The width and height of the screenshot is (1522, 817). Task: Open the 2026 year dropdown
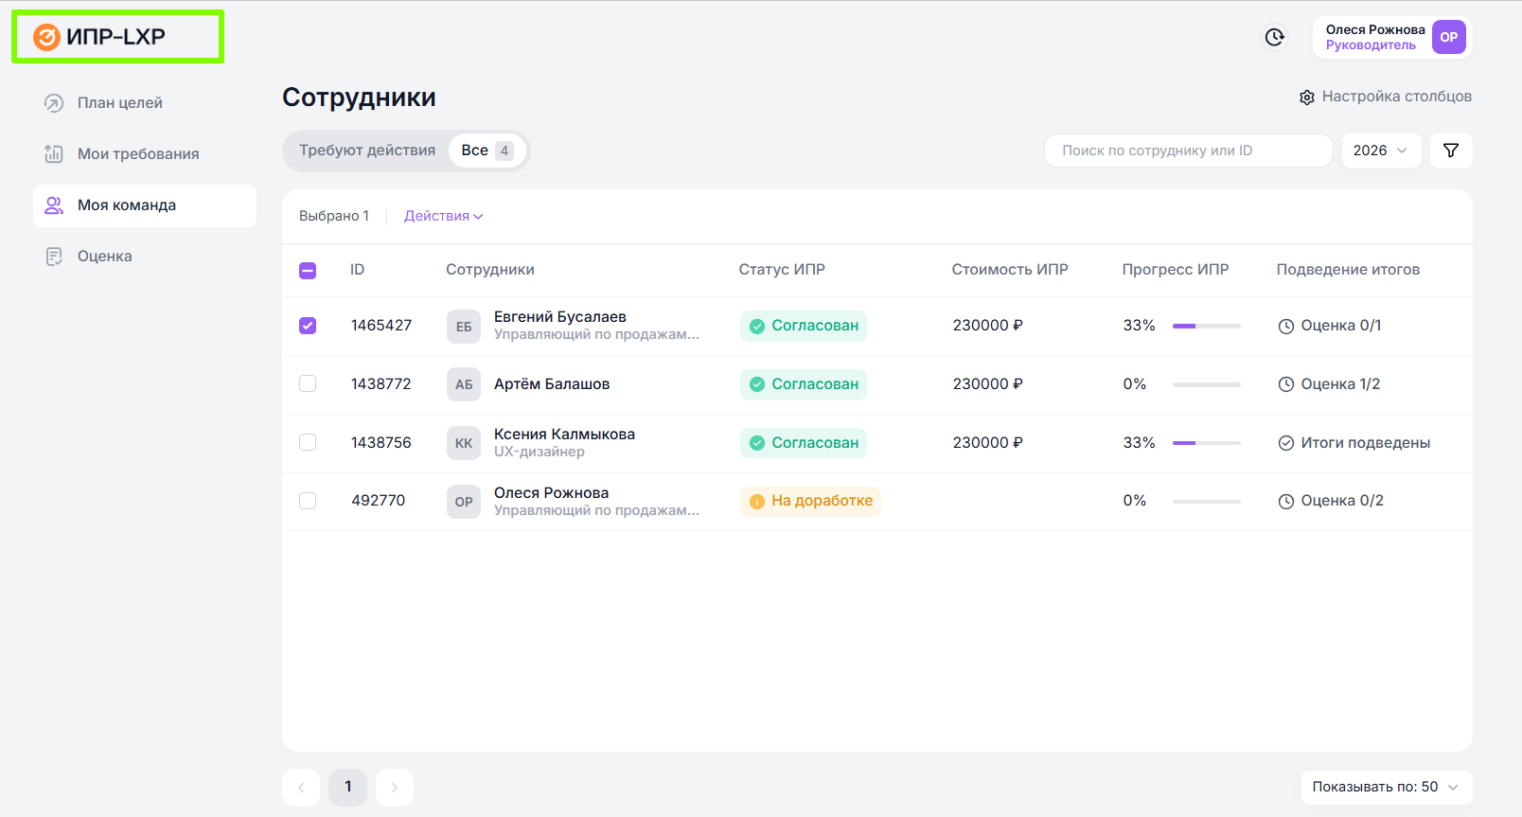1380,151
